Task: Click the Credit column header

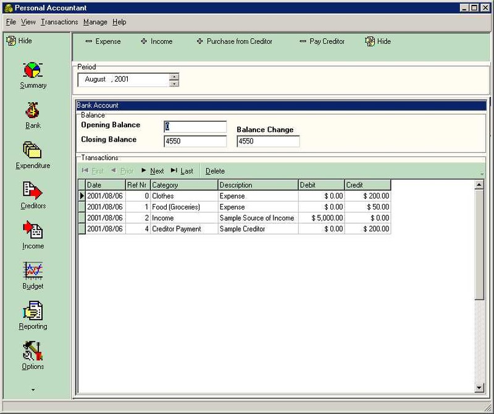Action: [367, 185]
